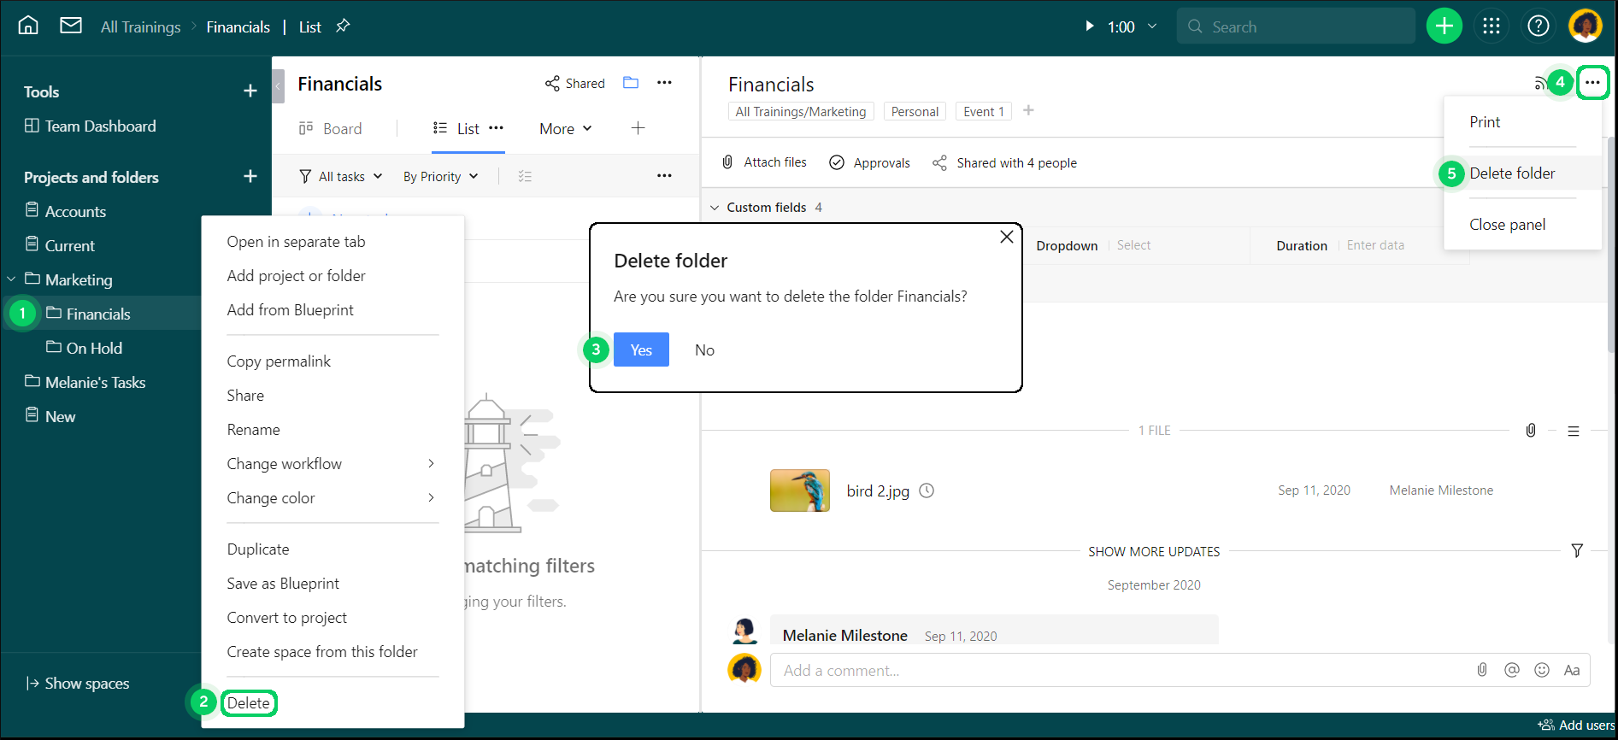Confirm deletion with the Yes button

[x=641, y=349]
